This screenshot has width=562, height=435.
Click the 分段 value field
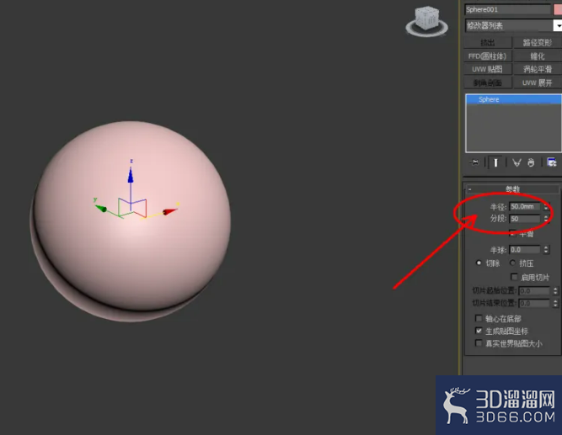point(525,219)
